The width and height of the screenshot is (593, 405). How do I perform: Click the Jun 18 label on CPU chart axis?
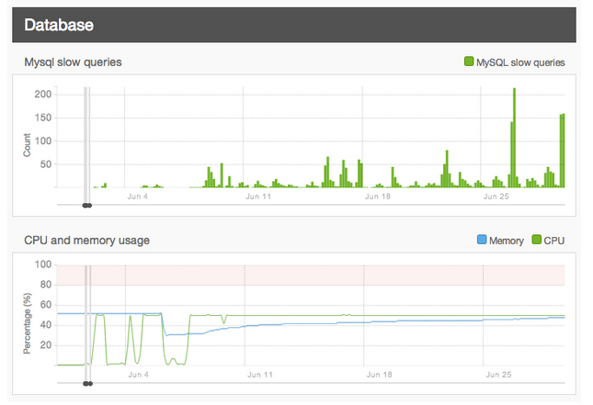(379, 375)
